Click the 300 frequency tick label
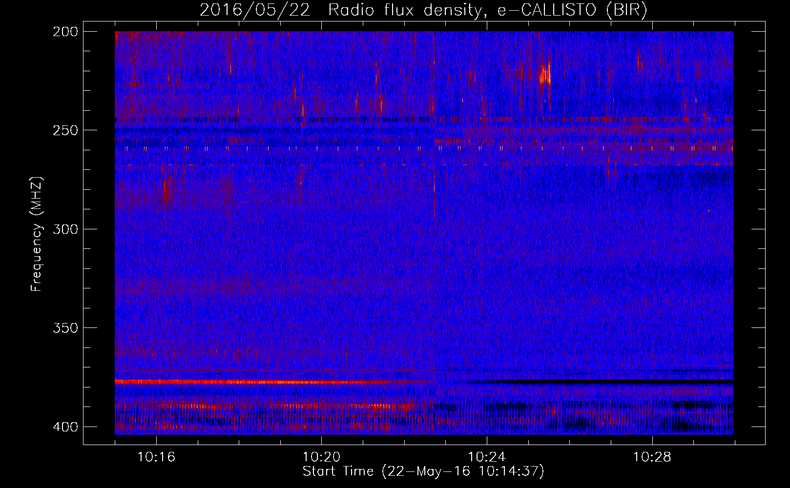Image resolution: width=790 pixels, height=488 pixels. tap(65, 229)
